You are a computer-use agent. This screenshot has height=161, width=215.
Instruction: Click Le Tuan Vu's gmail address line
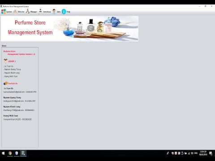click(20, 92)
